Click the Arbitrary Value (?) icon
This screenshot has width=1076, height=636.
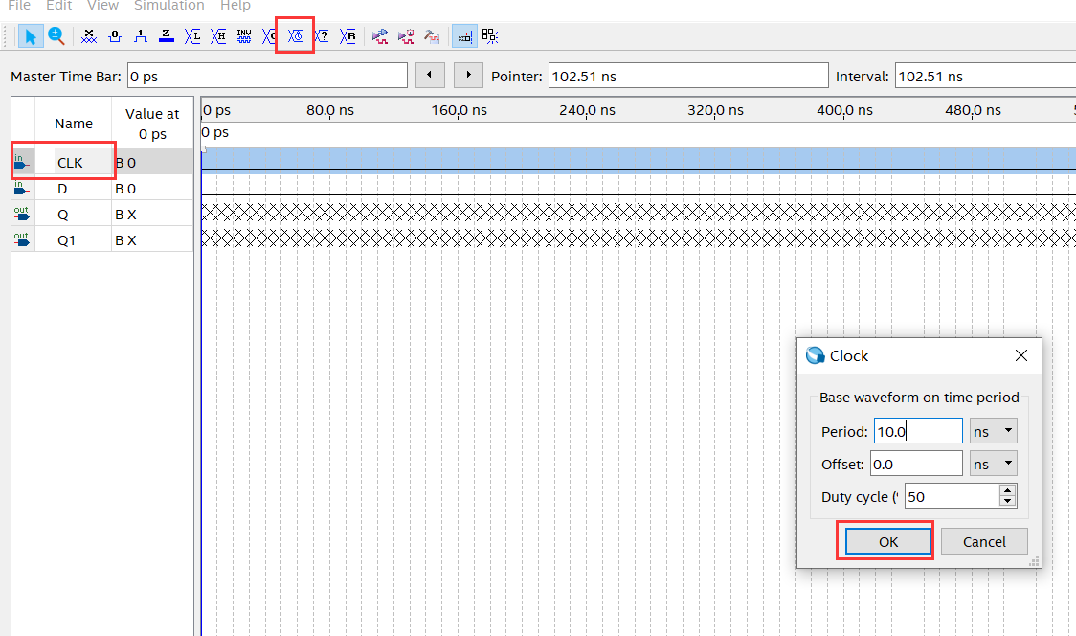pos(322,36)
